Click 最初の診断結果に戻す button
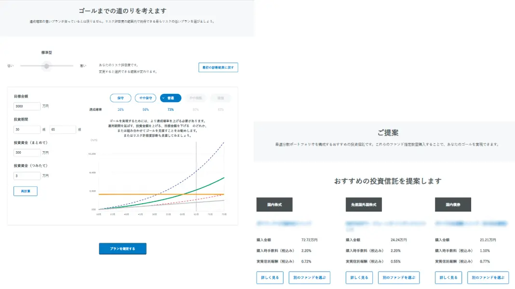Viewport: 515px width, 289px height. point(218,67)
